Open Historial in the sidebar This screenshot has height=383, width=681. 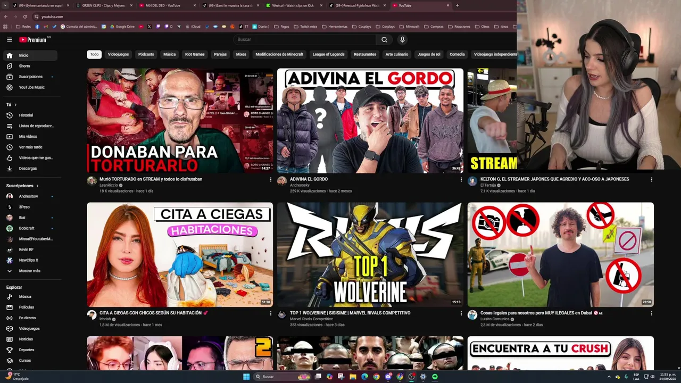(x=30, y=115)
